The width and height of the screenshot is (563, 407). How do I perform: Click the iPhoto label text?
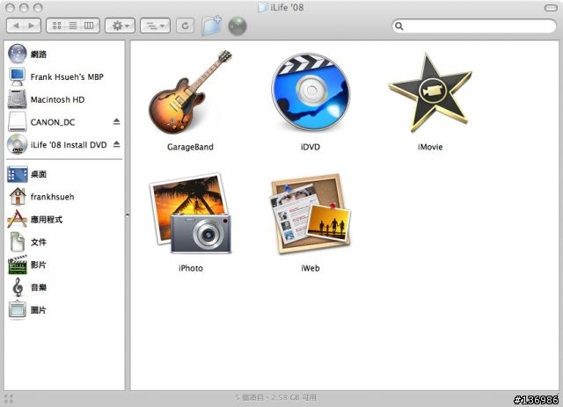point(191,268)
